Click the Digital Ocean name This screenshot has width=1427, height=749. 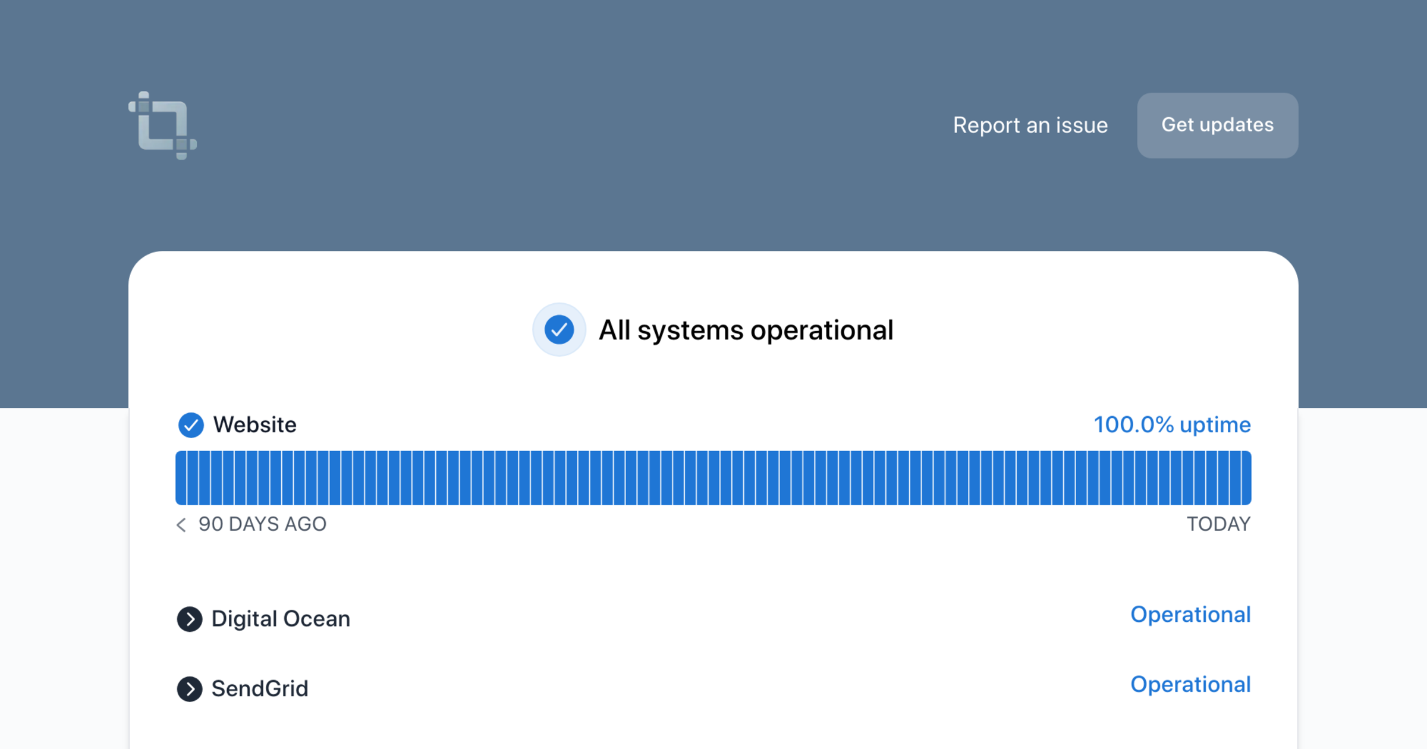(x=281, y=619)
